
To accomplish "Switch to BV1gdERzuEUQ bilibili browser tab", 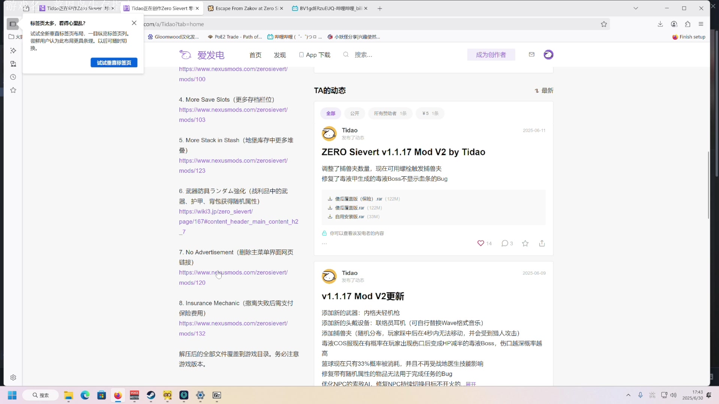I will [x=330, y=8].
